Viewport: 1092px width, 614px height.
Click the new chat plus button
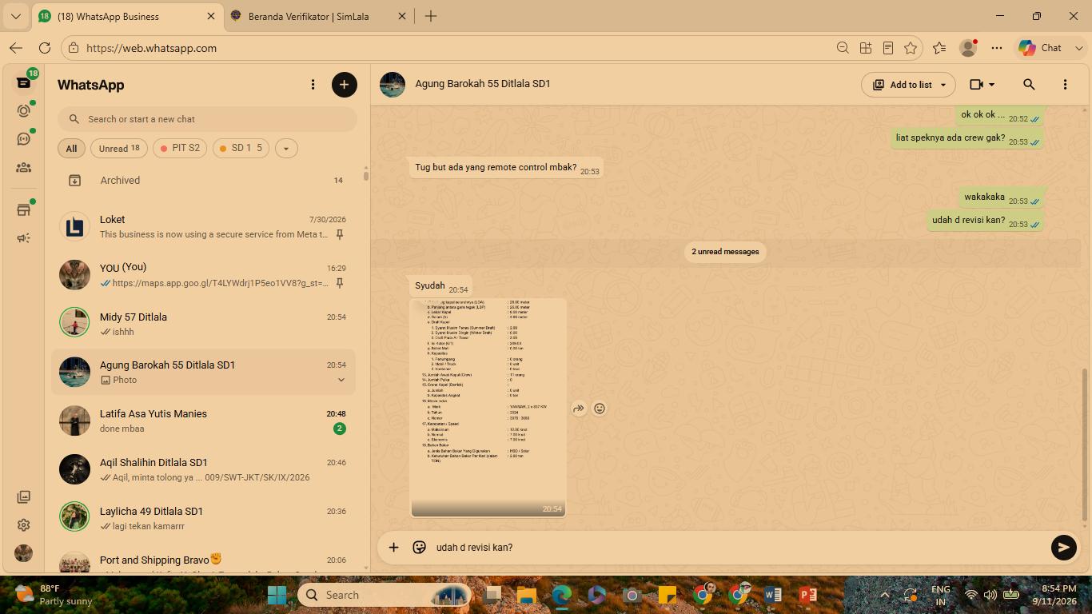pos(345,85)
